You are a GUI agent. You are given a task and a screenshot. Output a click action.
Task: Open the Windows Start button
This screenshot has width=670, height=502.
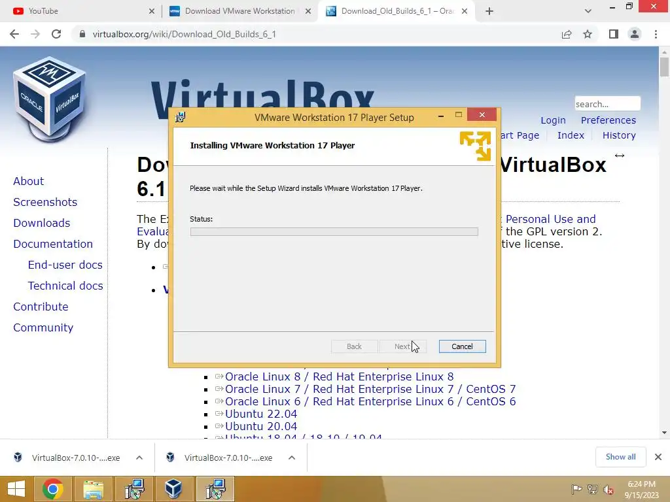[16, 489]
